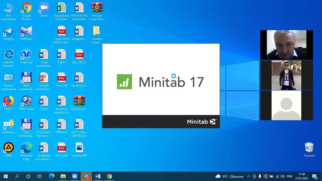322x181 pixels.
Task: Open the KMPlayer desktop shortcut
Action: [x=26, y=33]
